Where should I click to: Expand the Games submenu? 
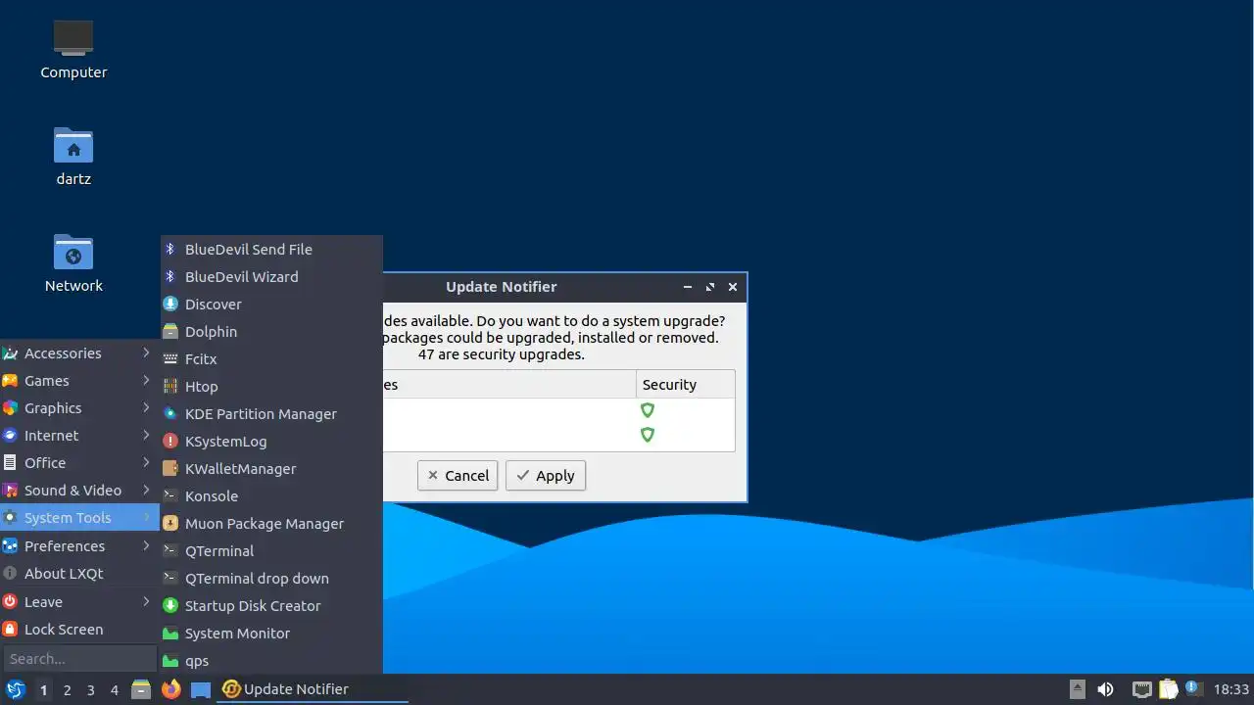(x=79, y=380)
